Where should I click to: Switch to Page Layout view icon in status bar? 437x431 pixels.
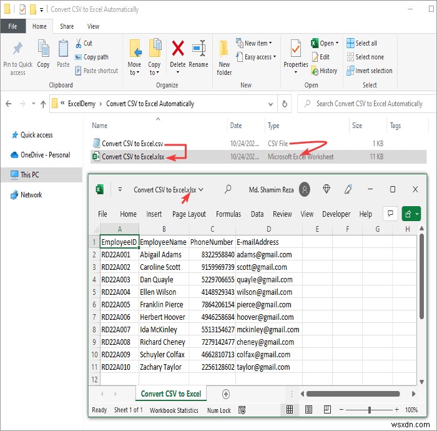coord(308,410)
